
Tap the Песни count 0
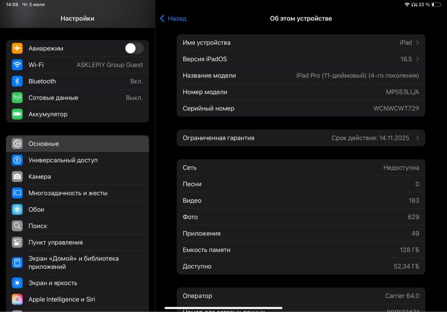click(x=417, y=184)
